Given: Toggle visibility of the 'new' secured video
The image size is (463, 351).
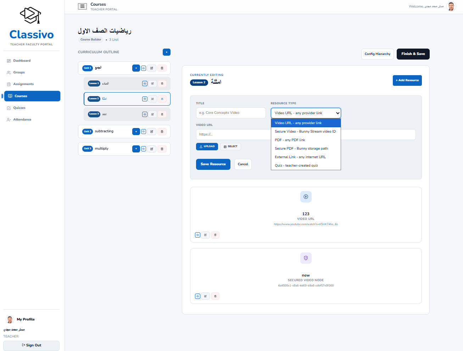Looking at the screenshot, I should tap(198, 296).
